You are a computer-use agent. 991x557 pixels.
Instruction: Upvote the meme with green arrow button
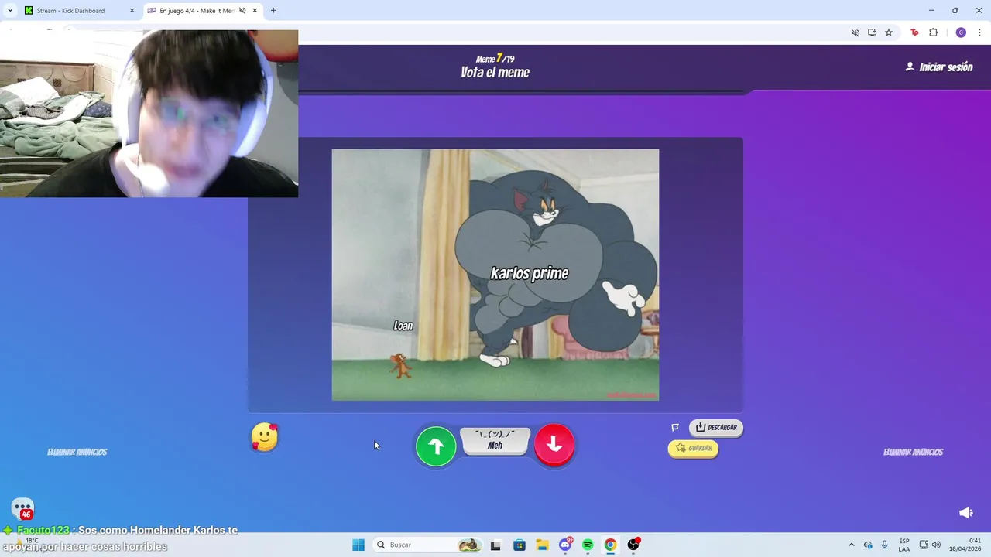436,446
